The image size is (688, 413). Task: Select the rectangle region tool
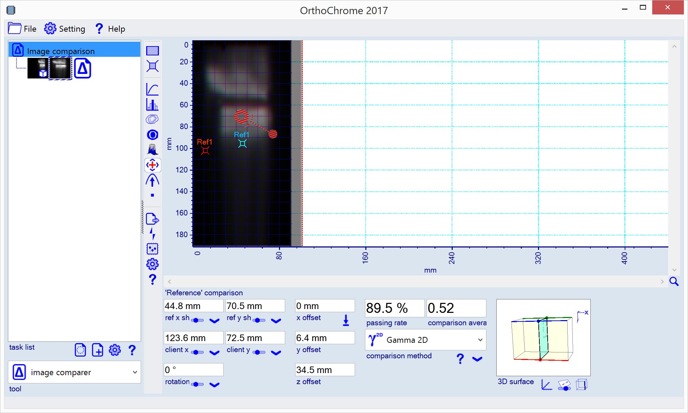pos(152,51)
